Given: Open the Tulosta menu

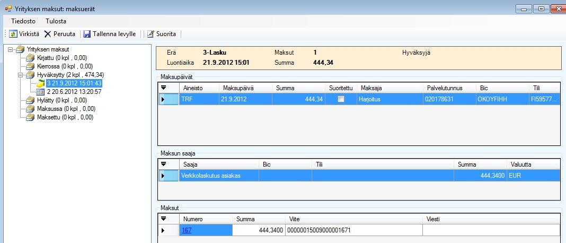Looking at the screenshot, I should [56, 21].
